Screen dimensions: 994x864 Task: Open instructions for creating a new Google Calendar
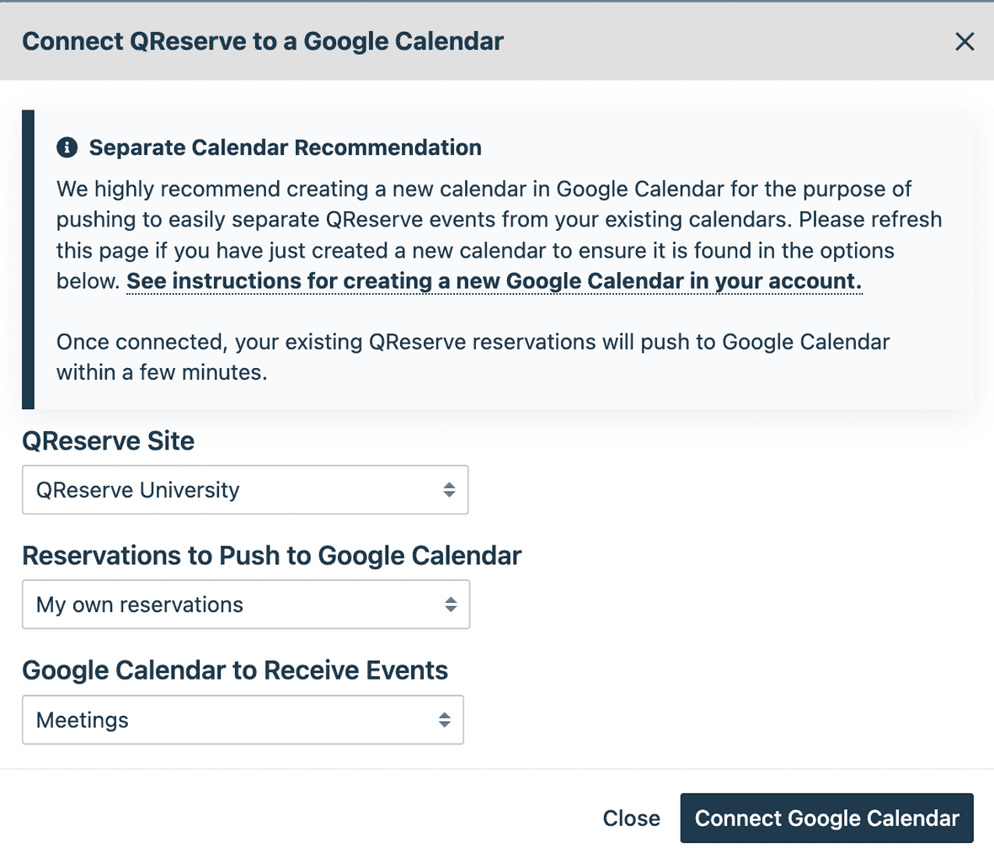tap(494, 280)
